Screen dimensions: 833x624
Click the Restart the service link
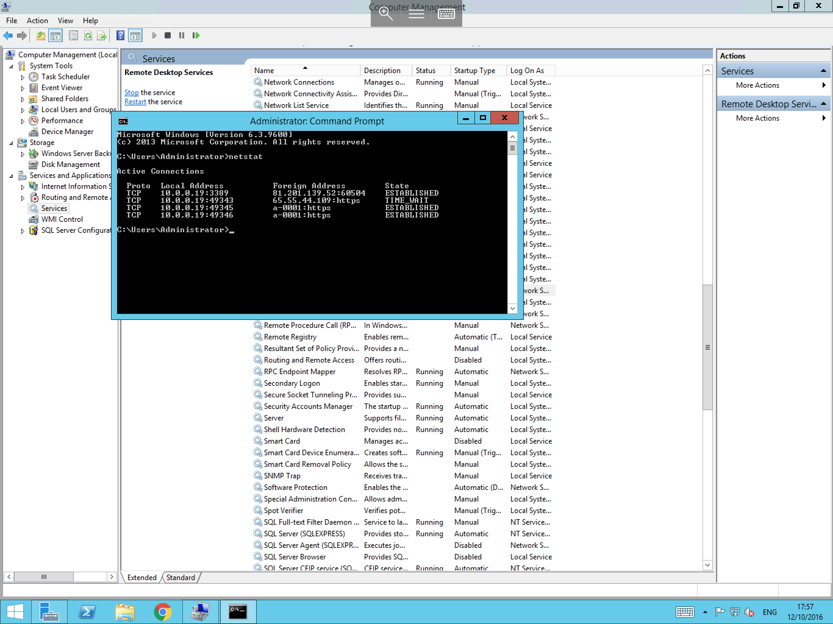pos(135,102)
